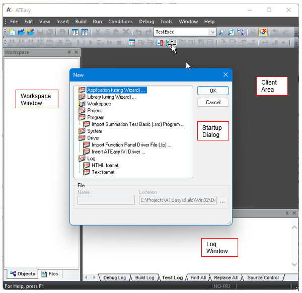The image size is (302, 293).
Task: Click the Log icon in New dialog
Action: coord(82,158)
